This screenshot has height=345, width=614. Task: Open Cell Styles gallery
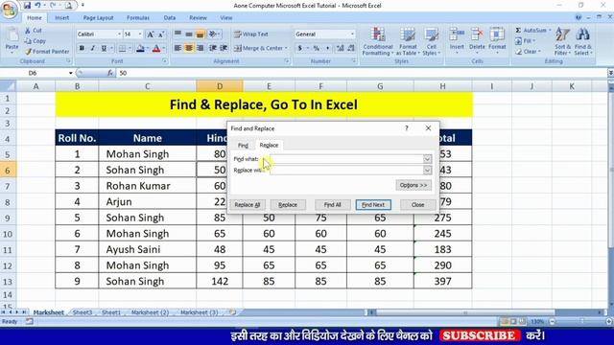[x=431, y=41]
